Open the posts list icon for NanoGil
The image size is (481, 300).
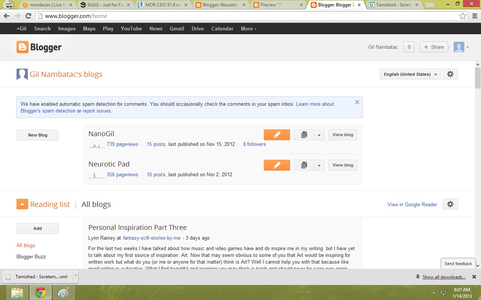coord(304,135)
